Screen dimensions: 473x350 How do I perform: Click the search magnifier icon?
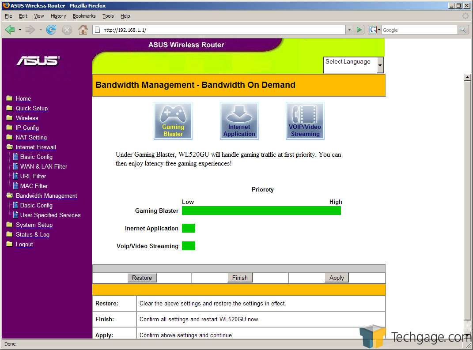[463, 30]
